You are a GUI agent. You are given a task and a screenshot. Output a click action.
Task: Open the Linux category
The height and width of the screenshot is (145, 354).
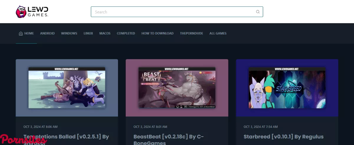88,34
